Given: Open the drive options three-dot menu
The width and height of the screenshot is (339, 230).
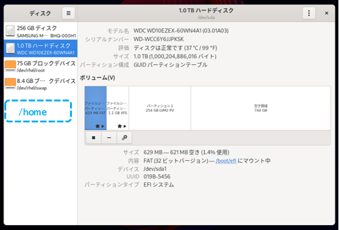Looking at the screenshot, I should click(x=309, y=13).
